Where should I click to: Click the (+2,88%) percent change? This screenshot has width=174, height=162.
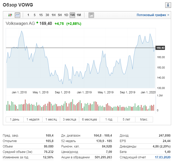click(x=74, y=24)
